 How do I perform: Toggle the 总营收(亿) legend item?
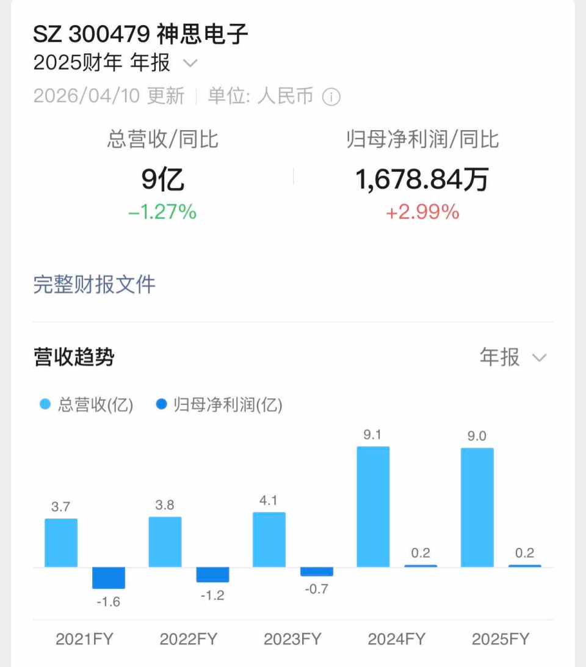(86, 404)
